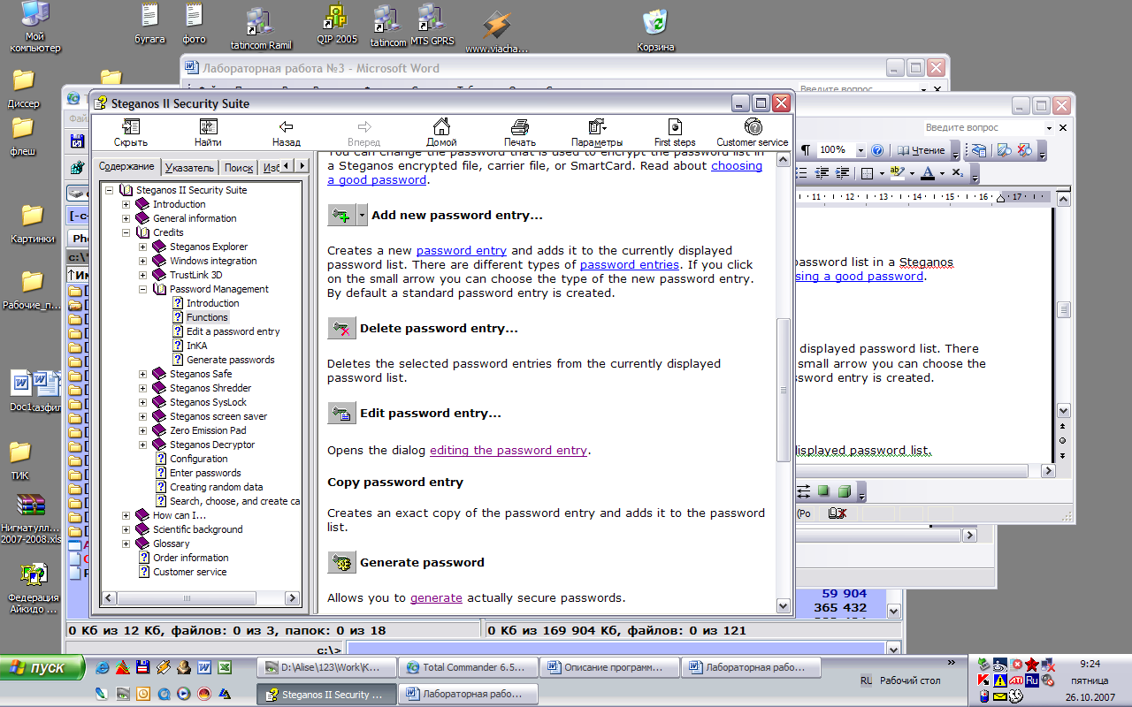Viewport: 1132px width, 707px height.
Task: Expand the Steganos Safe node
Action: 142,374
